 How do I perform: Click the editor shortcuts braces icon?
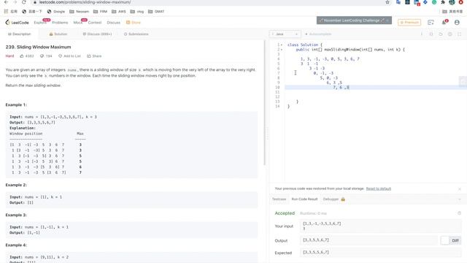pos(431,34)
